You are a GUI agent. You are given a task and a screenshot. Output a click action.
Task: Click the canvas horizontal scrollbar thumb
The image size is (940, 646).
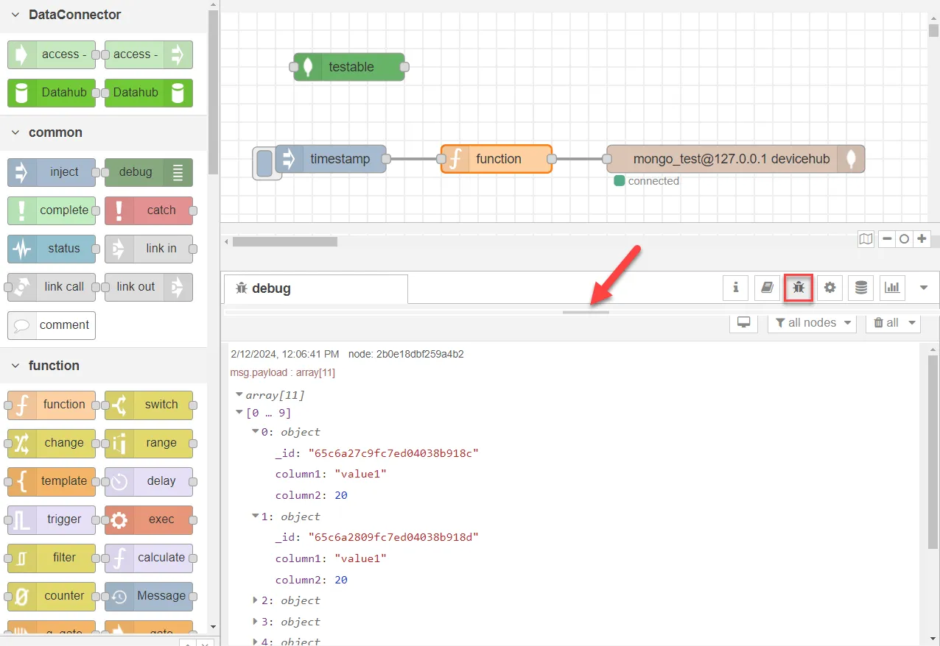coord(285,241)
